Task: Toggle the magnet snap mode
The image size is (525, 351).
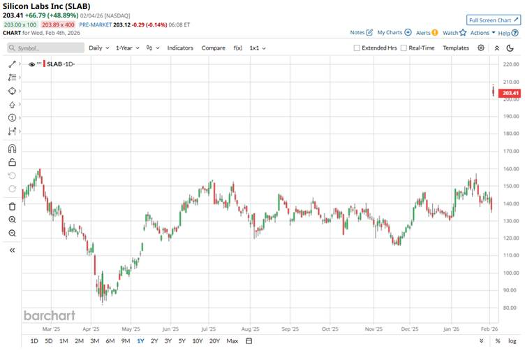Action: tap(12, 148)
